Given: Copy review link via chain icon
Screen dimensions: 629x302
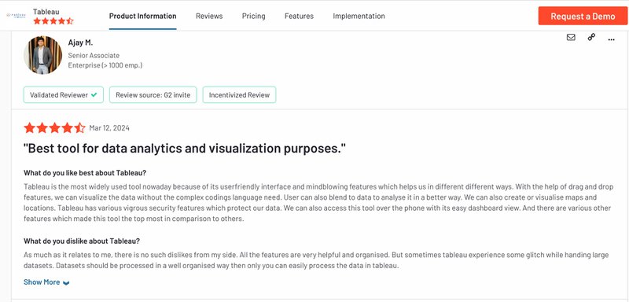Looking at the screenshot, I should click(591, 37).
